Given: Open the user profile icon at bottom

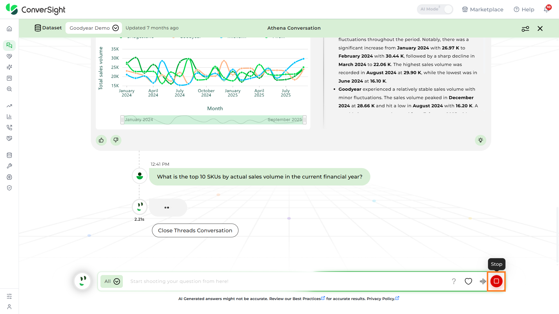Looking at the screenshot, I should (x=9, y=307).
